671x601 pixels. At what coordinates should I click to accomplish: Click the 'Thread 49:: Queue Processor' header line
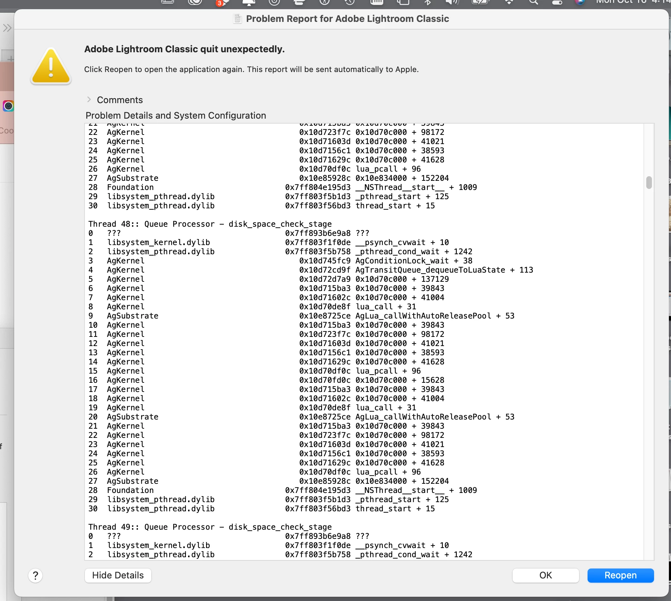[x=210, y=527]
